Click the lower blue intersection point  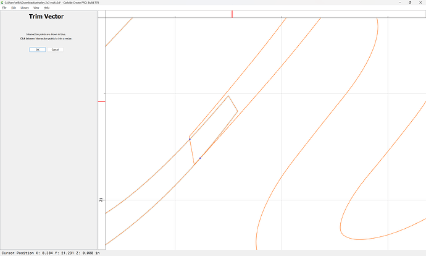[200, 158]
